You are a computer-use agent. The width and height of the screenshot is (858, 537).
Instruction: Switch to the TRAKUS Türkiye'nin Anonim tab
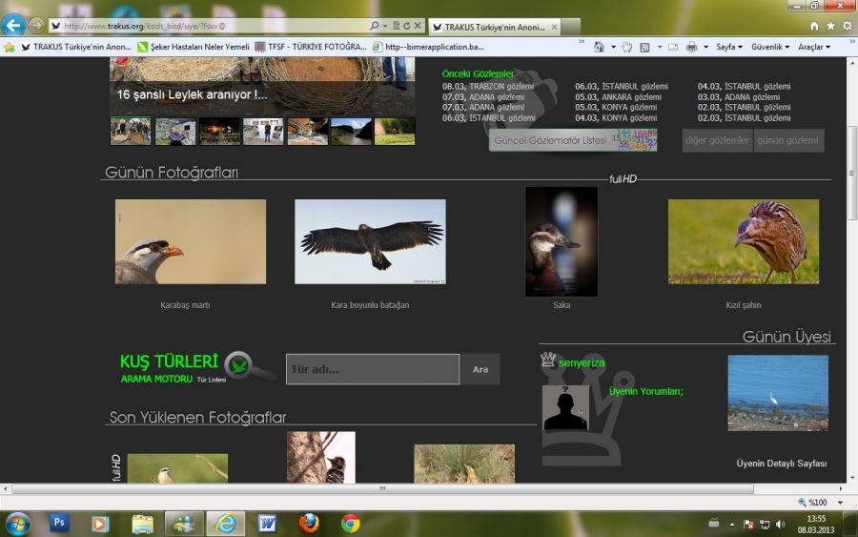[x=490, y=27]
